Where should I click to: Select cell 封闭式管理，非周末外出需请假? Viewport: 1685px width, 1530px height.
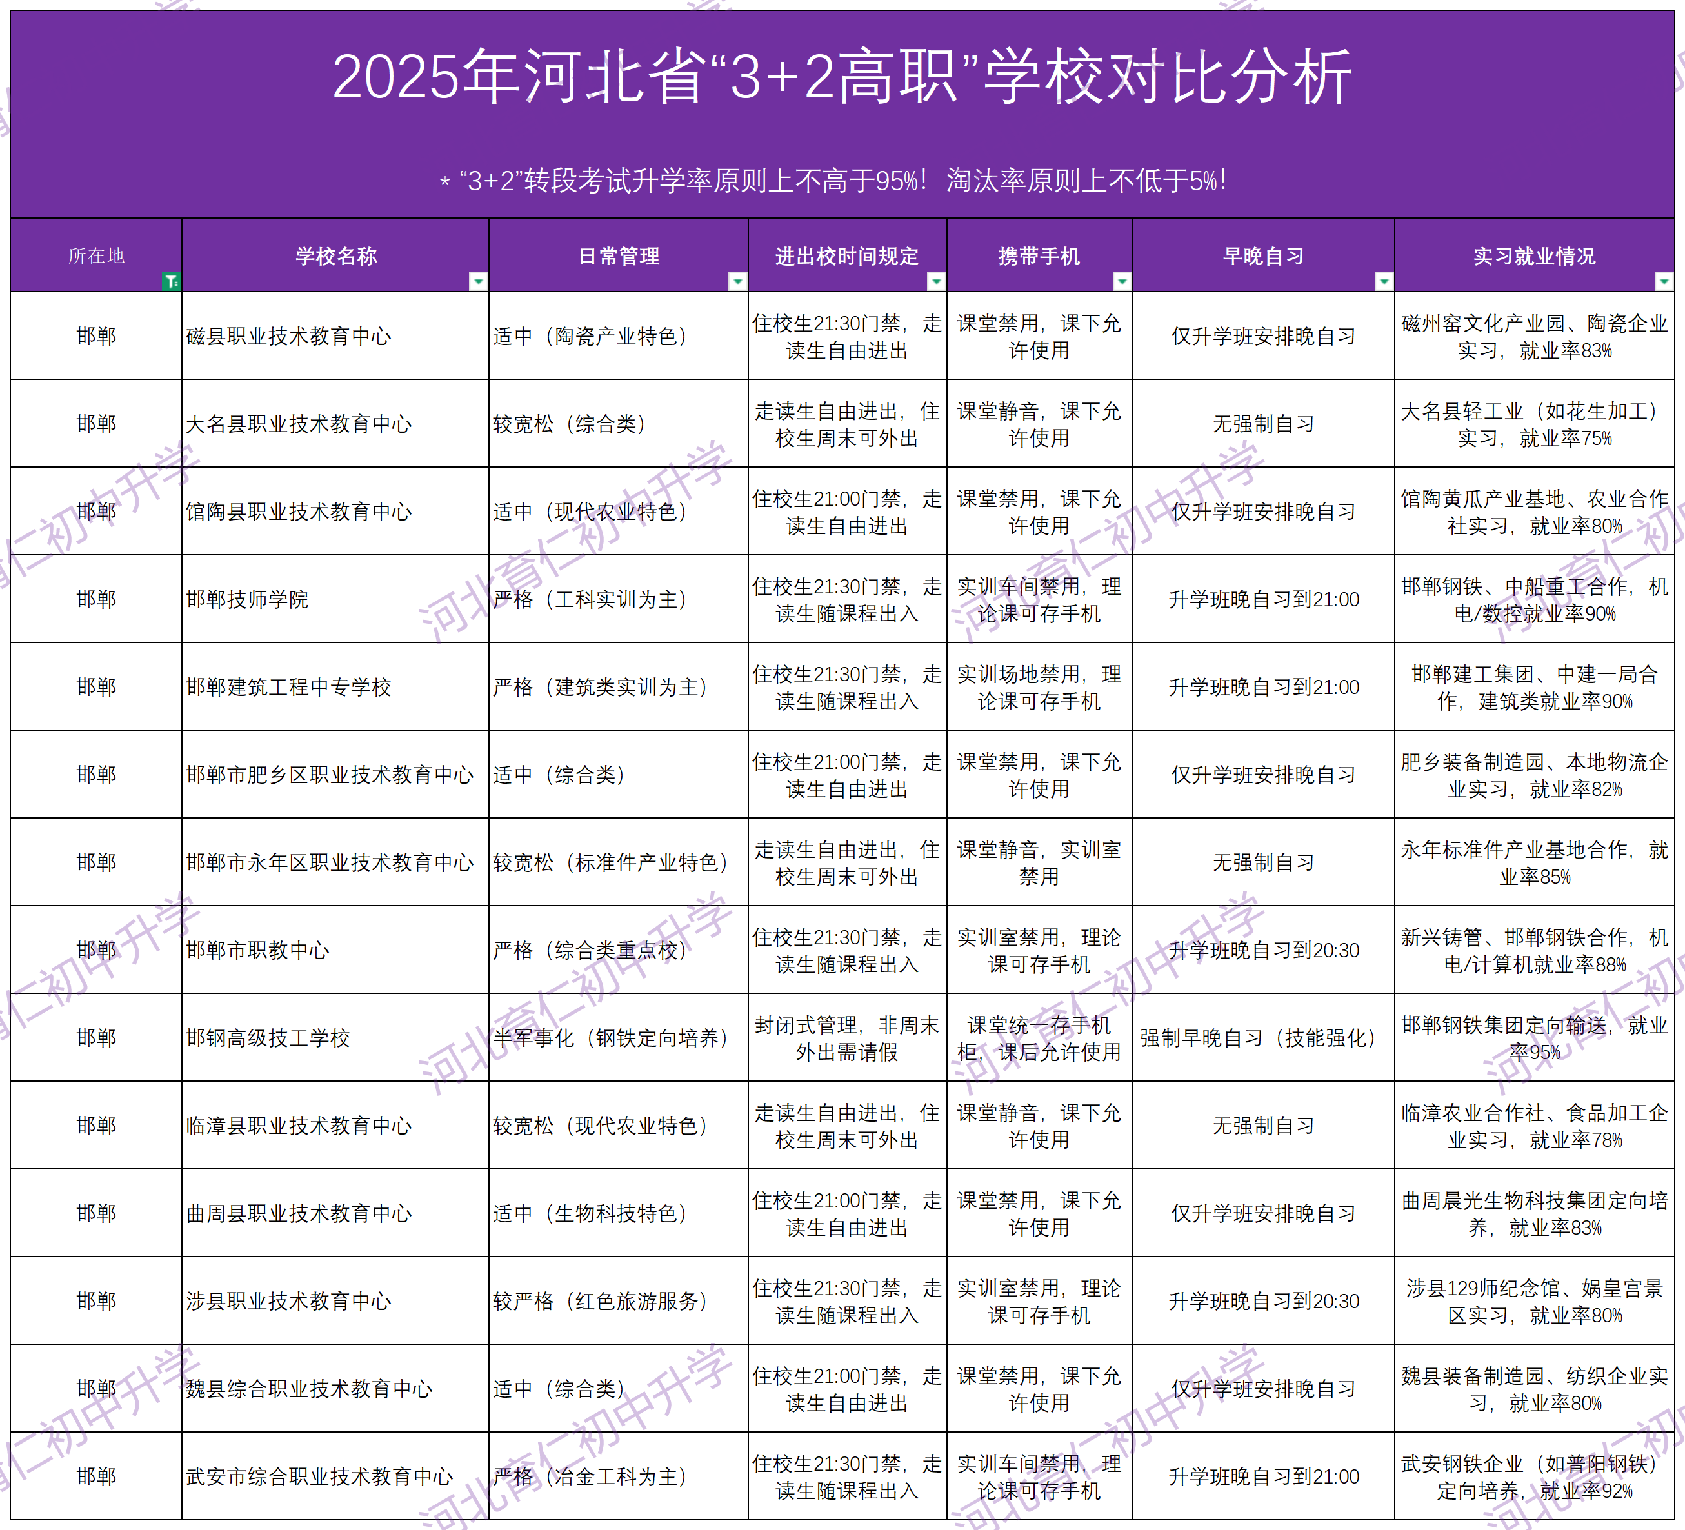pyautogui.click(x=848, y=1038)
